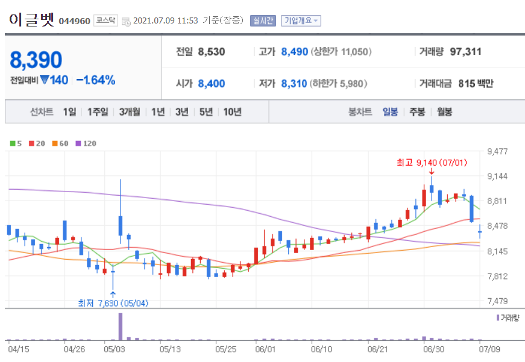Click the 07/09 date axis label

tap(489, 349)
